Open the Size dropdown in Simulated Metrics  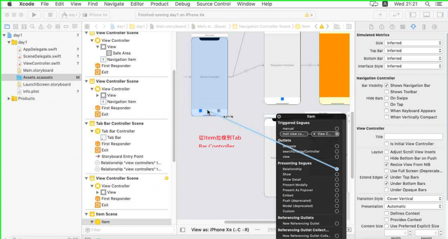tap(414, 43)
